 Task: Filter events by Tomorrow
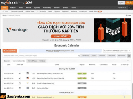(x=102, y=56)
